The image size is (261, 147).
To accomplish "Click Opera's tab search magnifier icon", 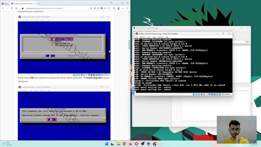I will (x=111, y=3).
